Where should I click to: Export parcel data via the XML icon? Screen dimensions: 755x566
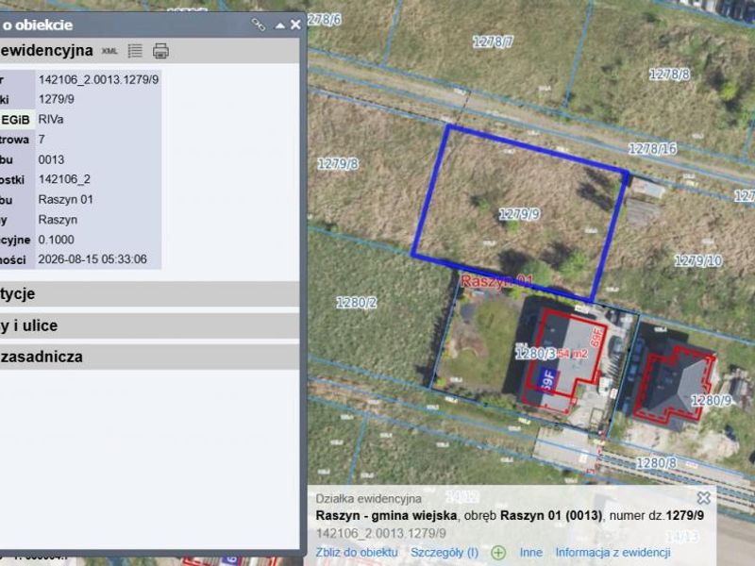tap(109, 51)
